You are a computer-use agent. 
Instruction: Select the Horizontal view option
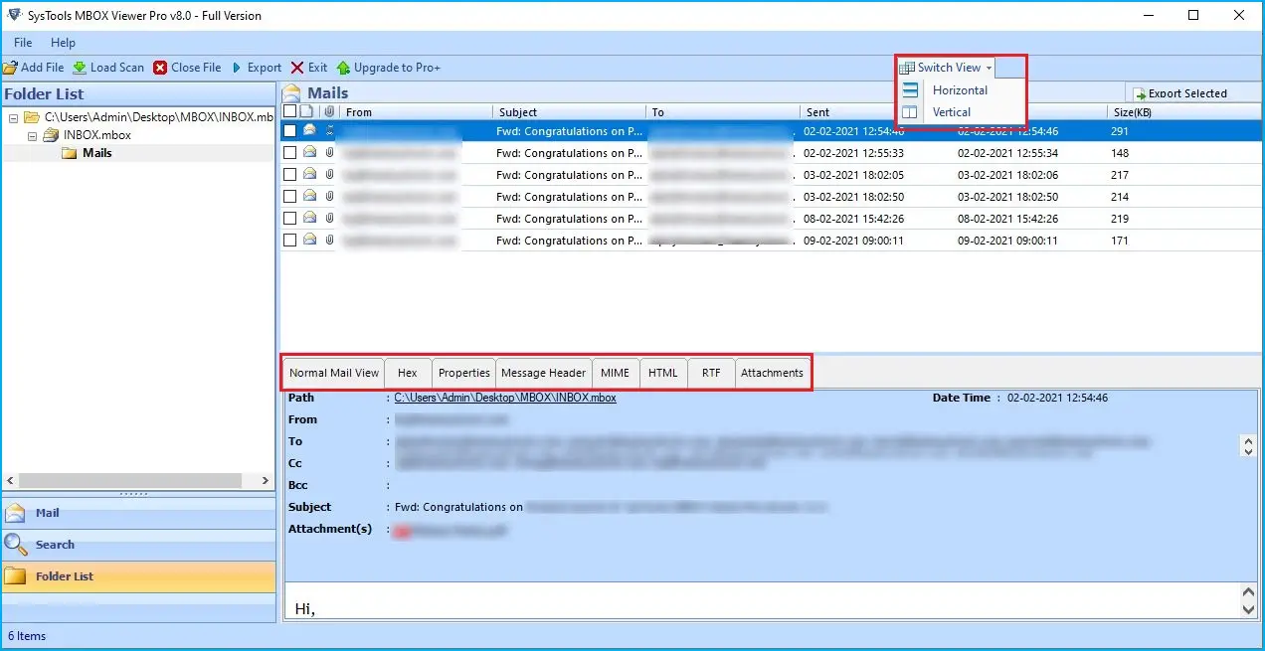point(958,89)
